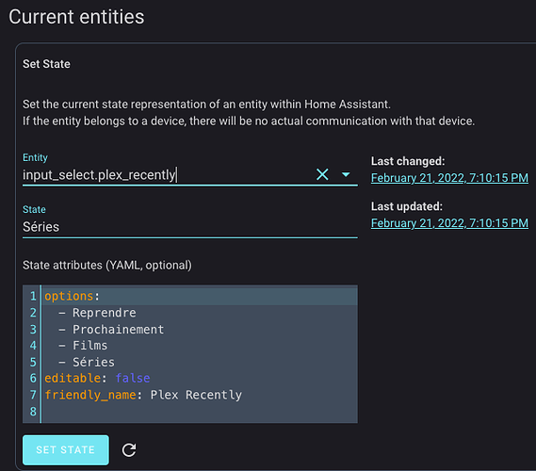Click the false value after editable
The height and width of the screenshot is (471, 536).
tap(133, 378)
